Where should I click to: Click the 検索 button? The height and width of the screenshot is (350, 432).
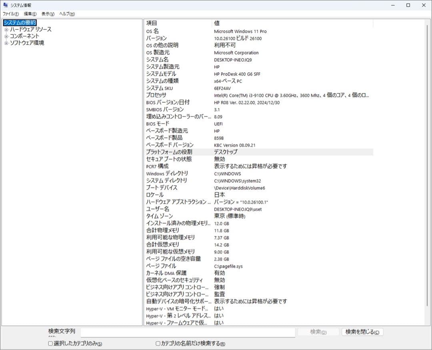pos(318,332)
